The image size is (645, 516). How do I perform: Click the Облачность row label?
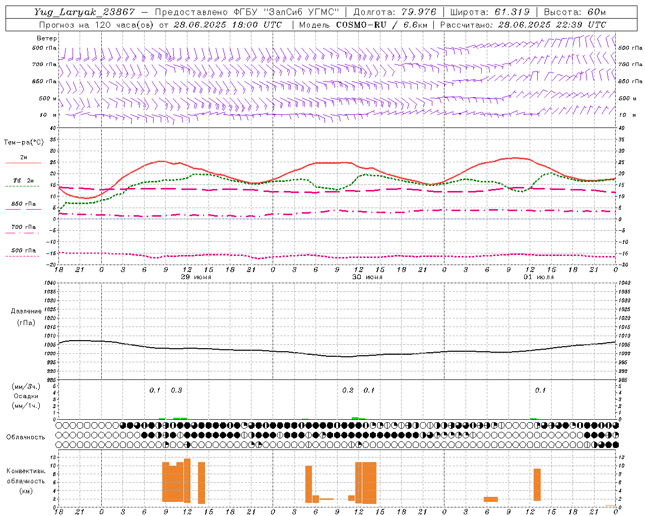click(x=26, y=437)
